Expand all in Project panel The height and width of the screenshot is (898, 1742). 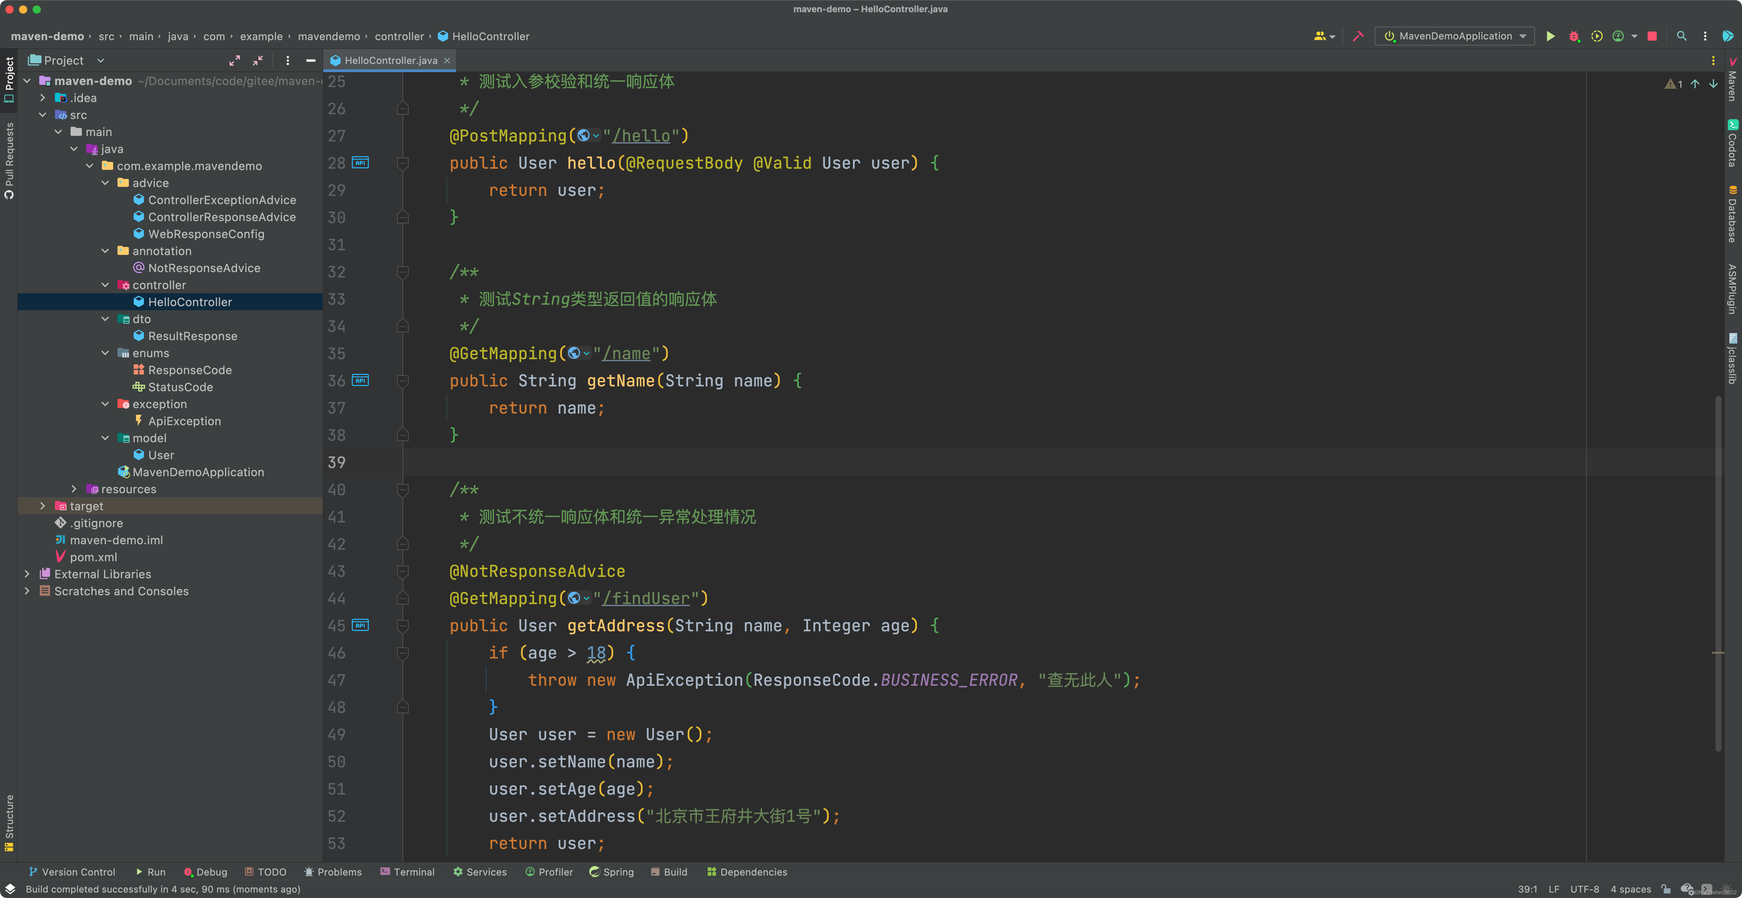click(235, 60)
